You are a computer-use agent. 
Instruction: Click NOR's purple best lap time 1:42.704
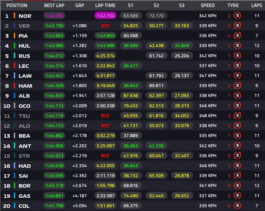[55, 16]
